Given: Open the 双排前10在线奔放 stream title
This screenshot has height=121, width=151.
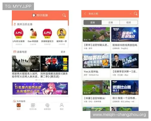Looking at the screenshot, I should click(125, 45).
